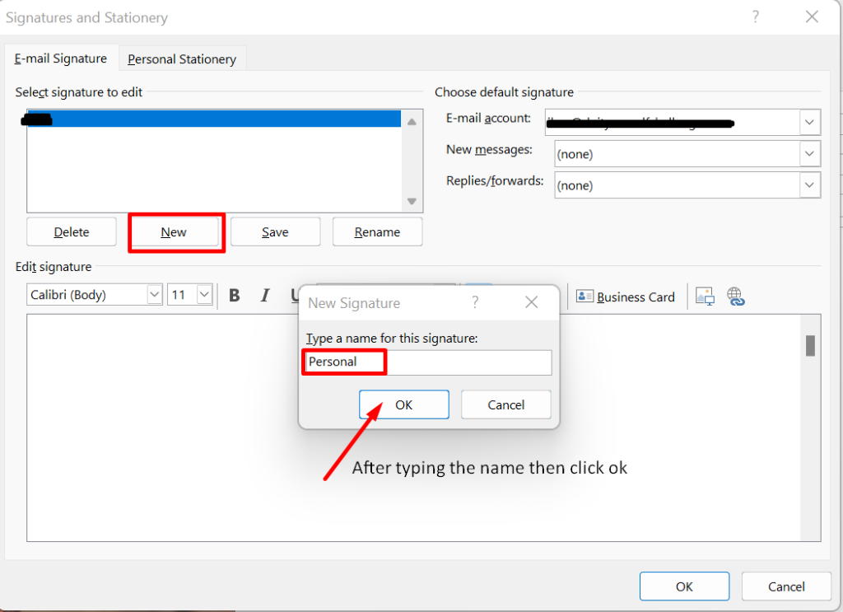Click the signature editor vertical scrollbar thumb
Viewport: 843px width, 612px height.
810,345
